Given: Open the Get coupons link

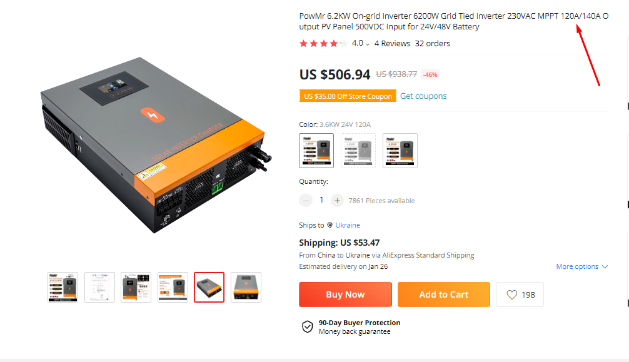Looking at the screenshot, I should 423,96.
